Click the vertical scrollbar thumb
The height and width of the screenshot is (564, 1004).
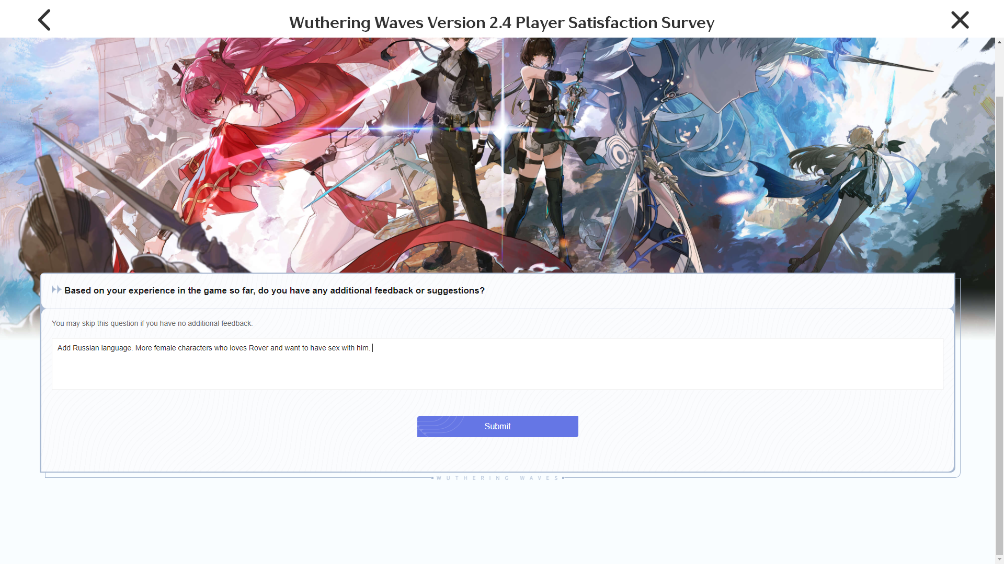pyautogui.click(x=999, y=324)
